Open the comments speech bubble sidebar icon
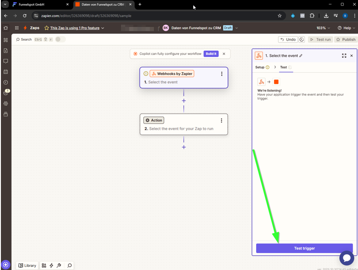 [x=5, y=61]
